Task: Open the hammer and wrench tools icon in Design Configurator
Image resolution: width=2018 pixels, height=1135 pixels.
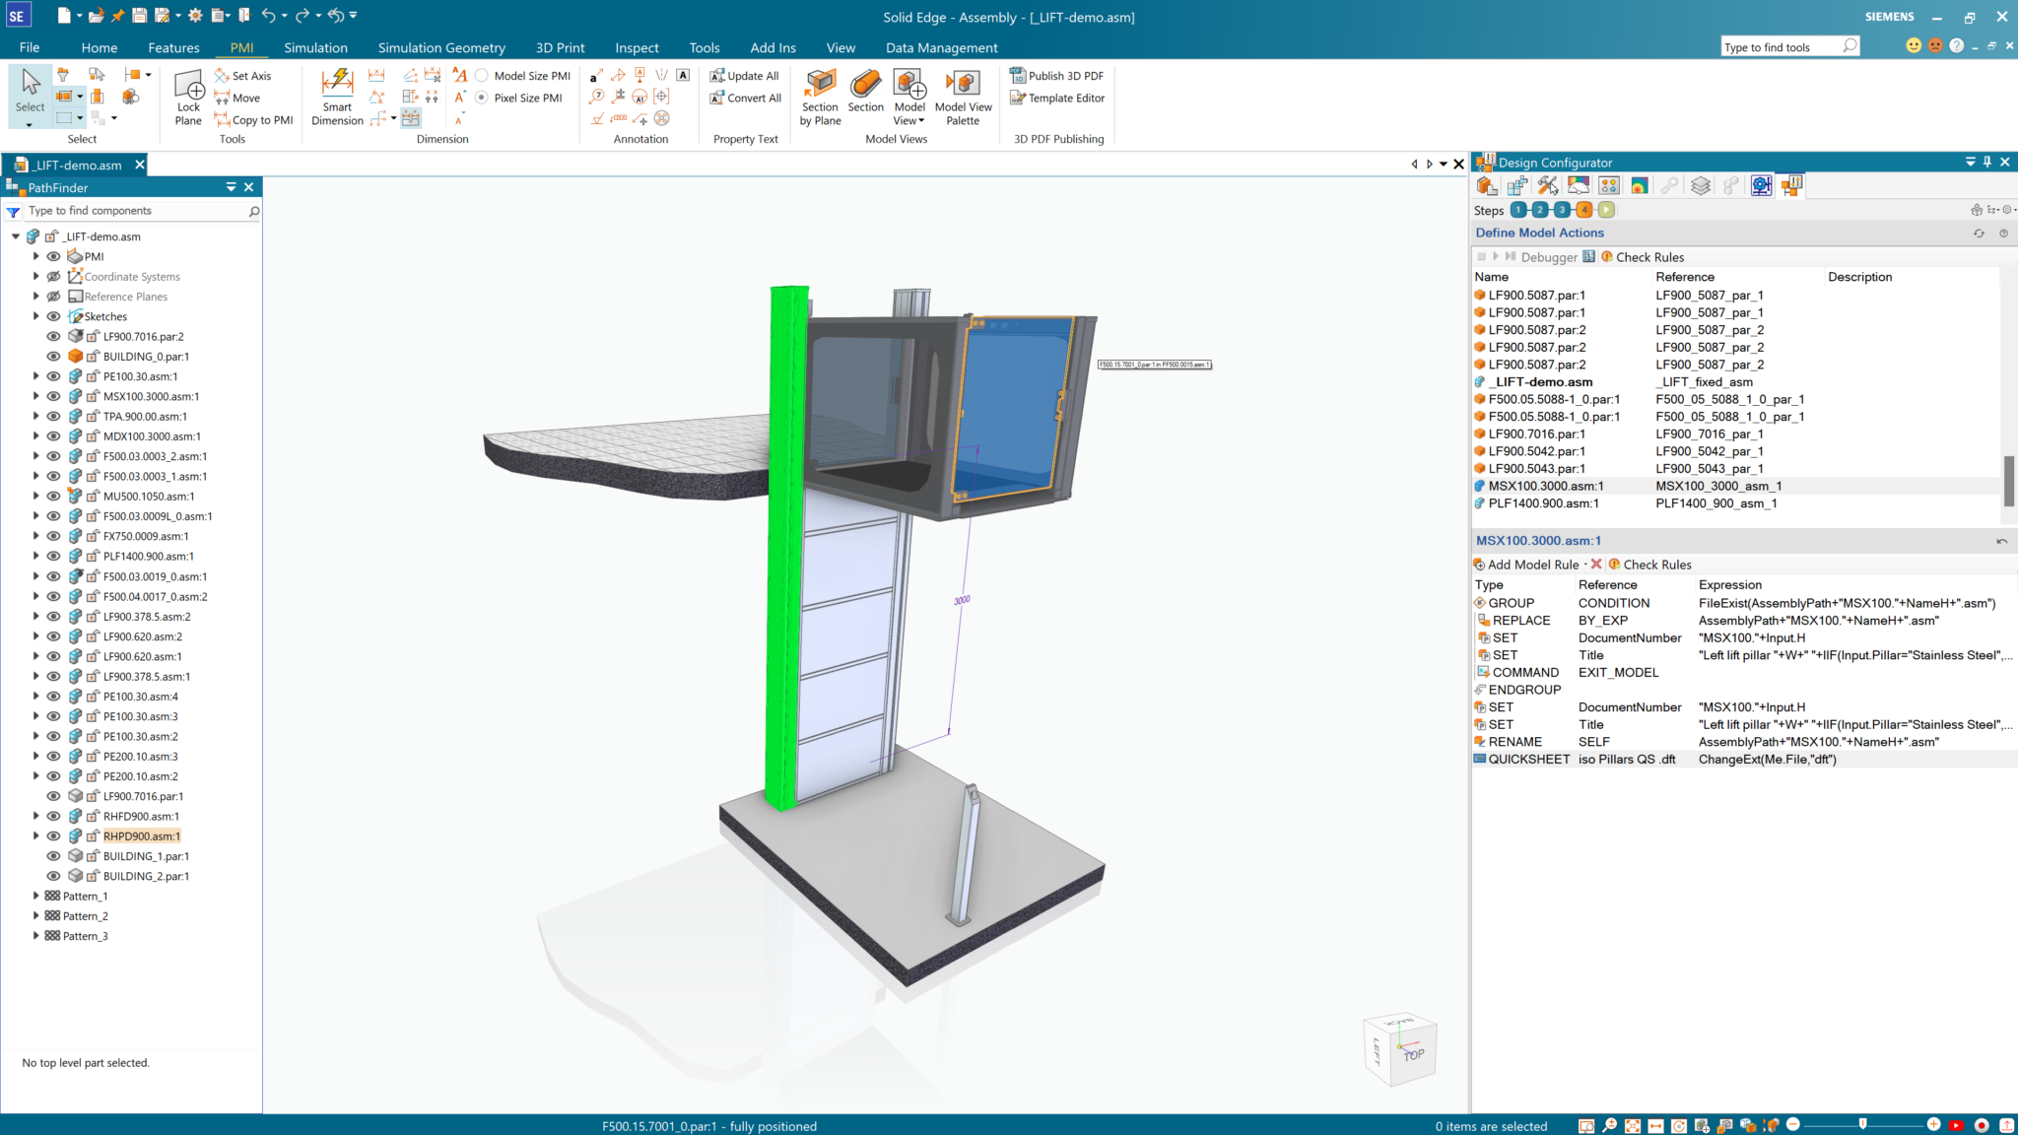Action: point(1548,185)
